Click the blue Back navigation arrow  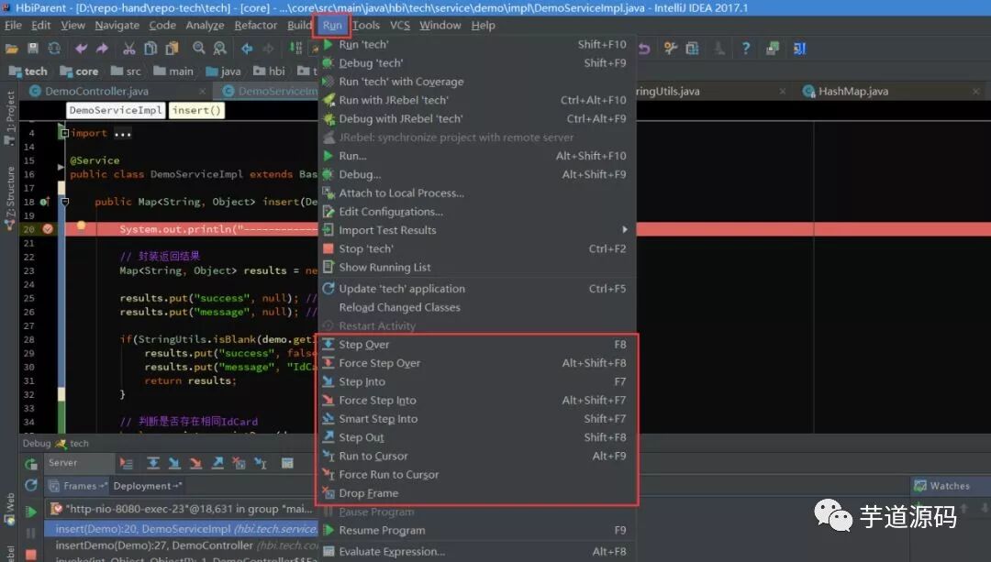tap(247, 49)
